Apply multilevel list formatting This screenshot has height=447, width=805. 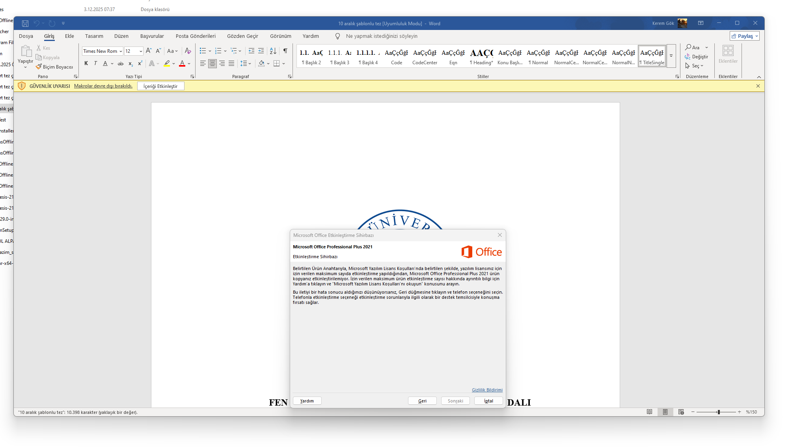tap(234, 51)
